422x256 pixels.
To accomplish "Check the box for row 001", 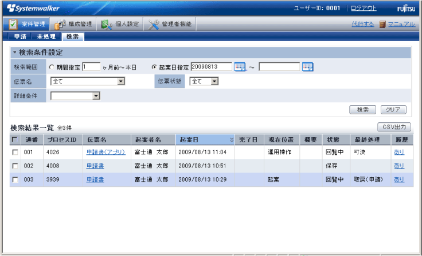I will coord(15,153).
